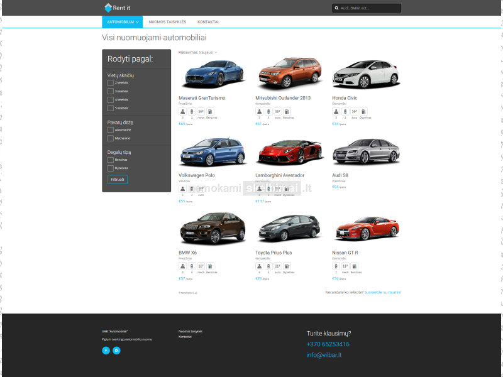Follow the Susisiekite su mumis link
503x377 pixels.
383,292
